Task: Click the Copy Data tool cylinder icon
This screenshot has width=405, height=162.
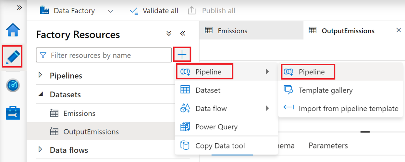Action: click(x=185, y=146)
